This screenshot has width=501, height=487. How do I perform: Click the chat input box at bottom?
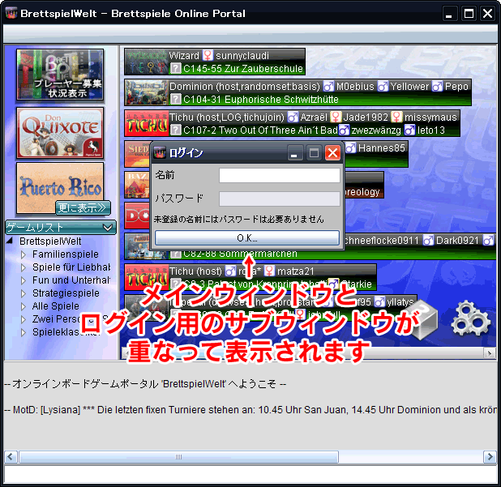click(250, 474)
